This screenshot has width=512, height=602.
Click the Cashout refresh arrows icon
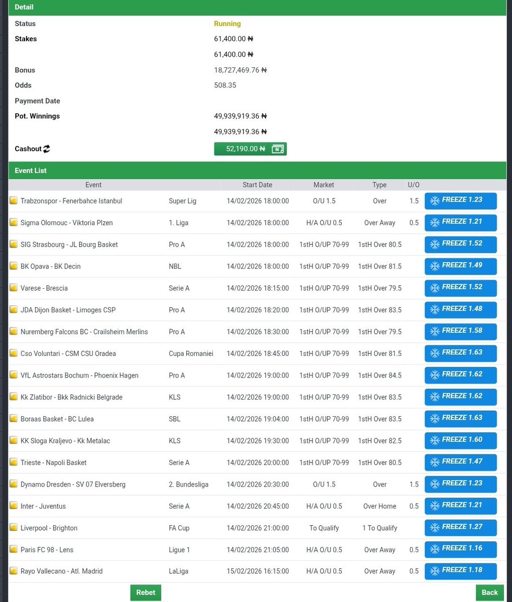pyautogui.click(x=47, y=149)
